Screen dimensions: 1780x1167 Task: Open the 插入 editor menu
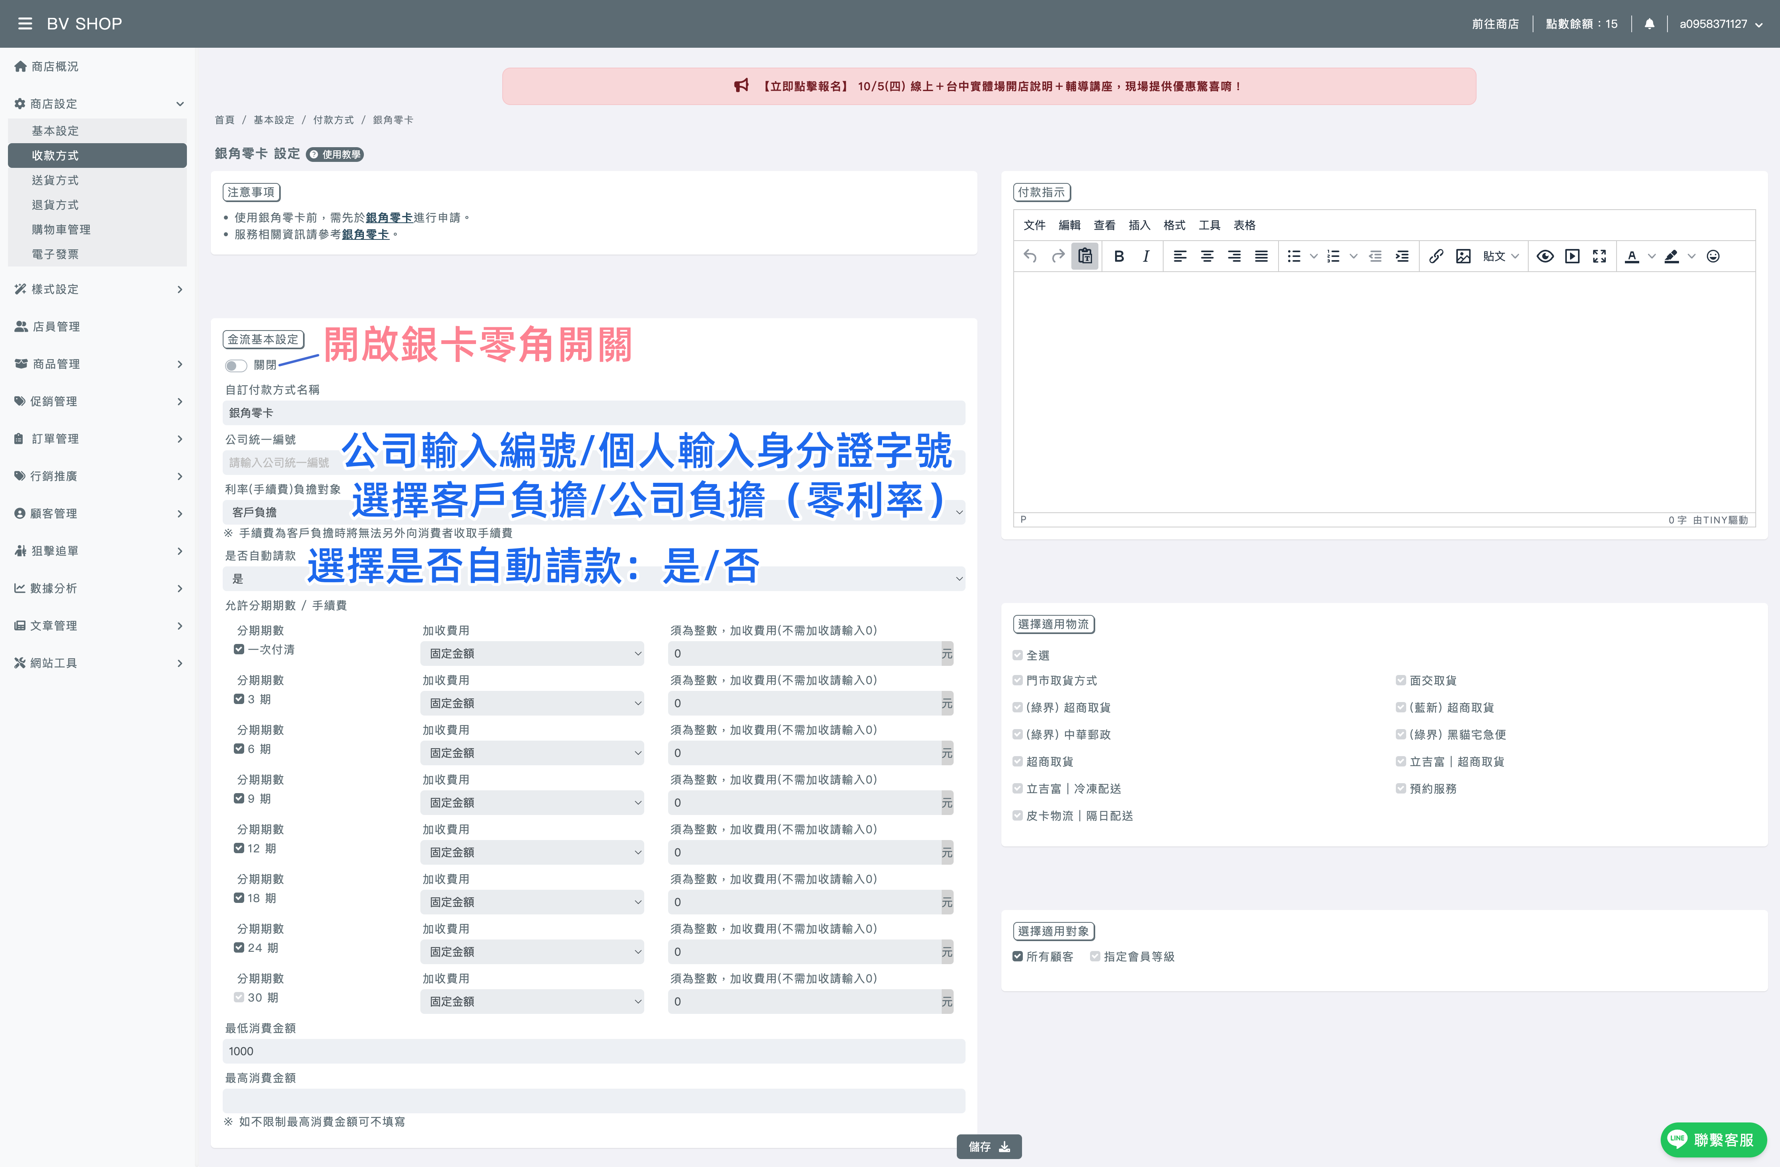[x=1139, y=225]
